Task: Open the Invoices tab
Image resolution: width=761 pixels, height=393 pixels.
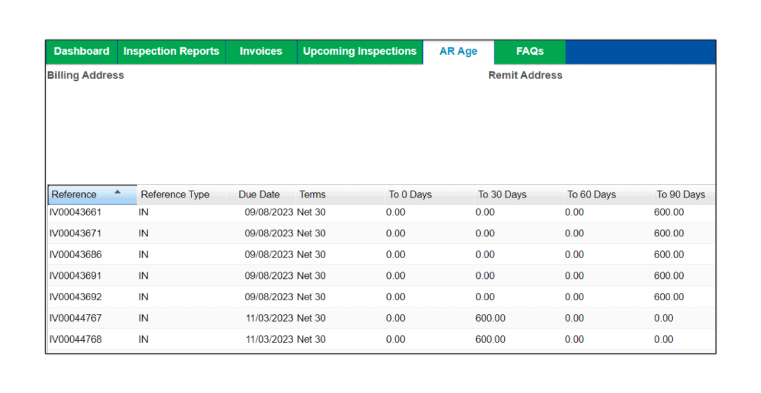Action: click(x=261, y=52)
